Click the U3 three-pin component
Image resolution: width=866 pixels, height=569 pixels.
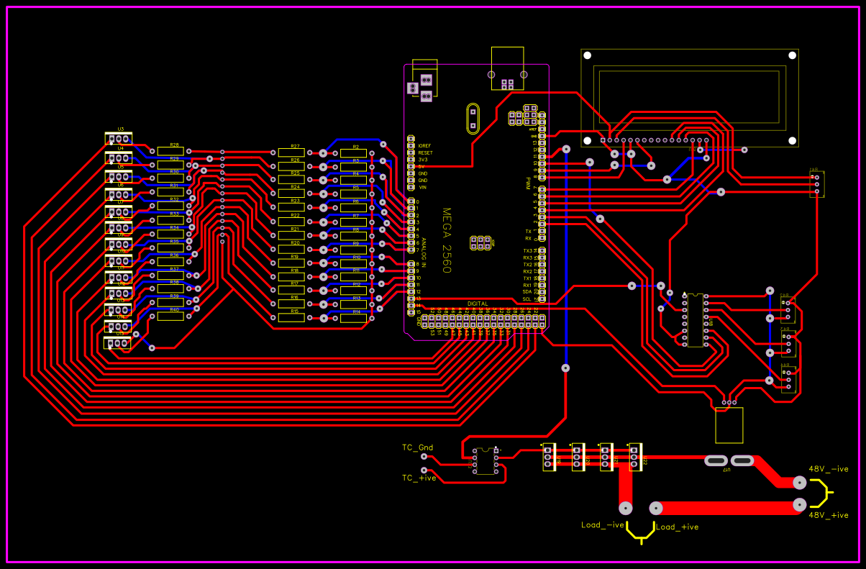[119, 137]
